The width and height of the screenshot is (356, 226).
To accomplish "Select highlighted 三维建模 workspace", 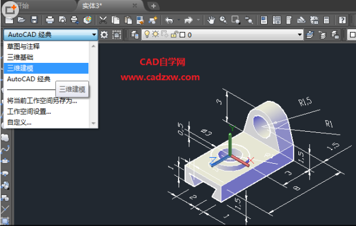I will coord(46,68).
